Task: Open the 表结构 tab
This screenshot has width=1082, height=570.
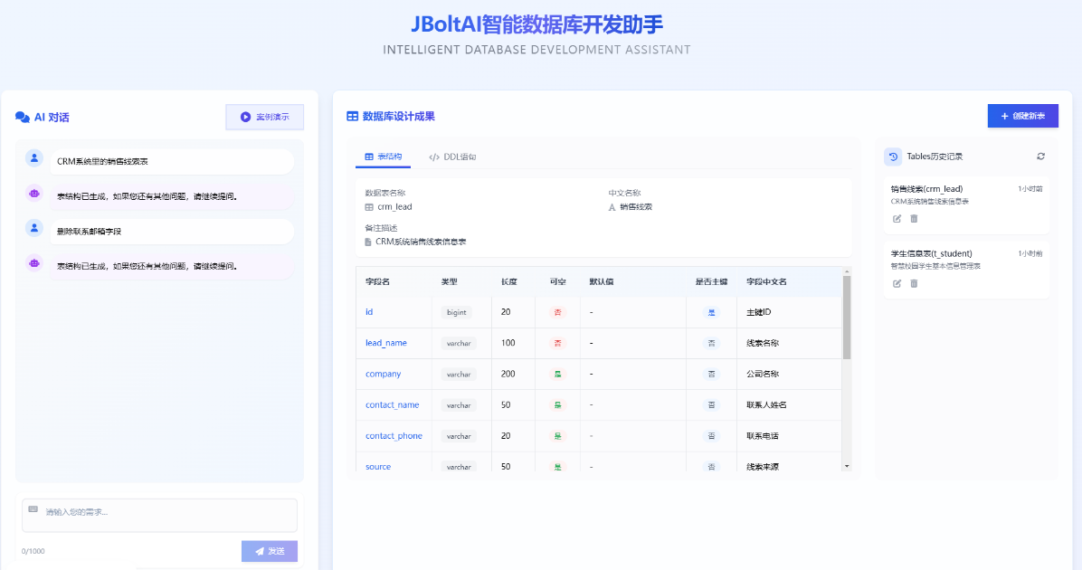Action: coord(383,157)
